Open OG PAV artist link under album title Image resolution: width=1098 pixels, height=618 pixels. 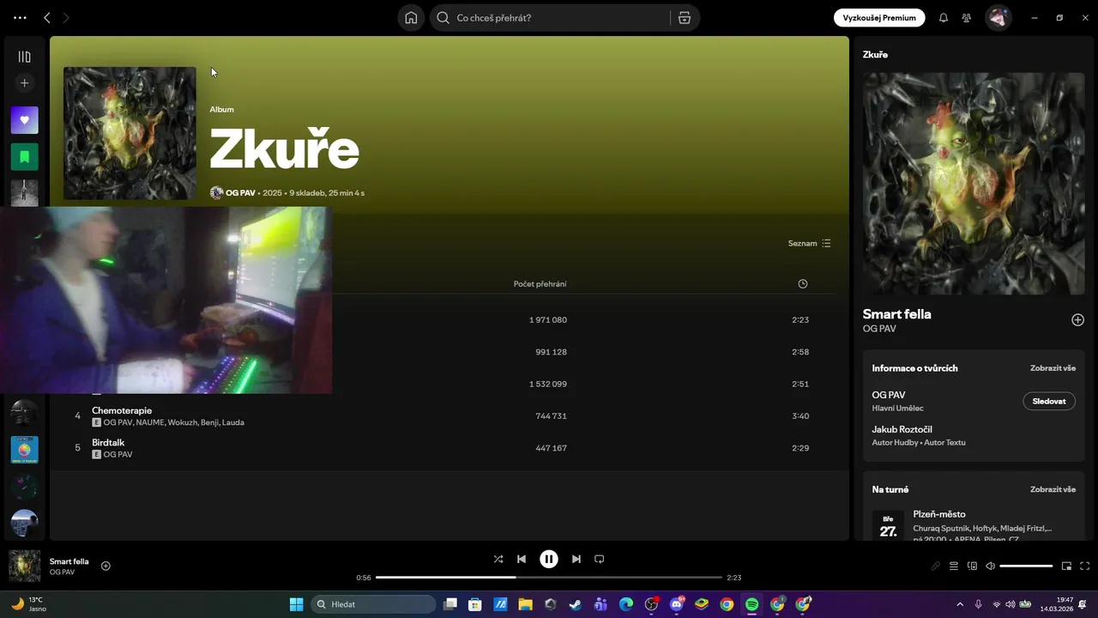240,193
